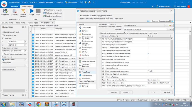
Task: Click the Далее > button
Action: coord(126,92)
